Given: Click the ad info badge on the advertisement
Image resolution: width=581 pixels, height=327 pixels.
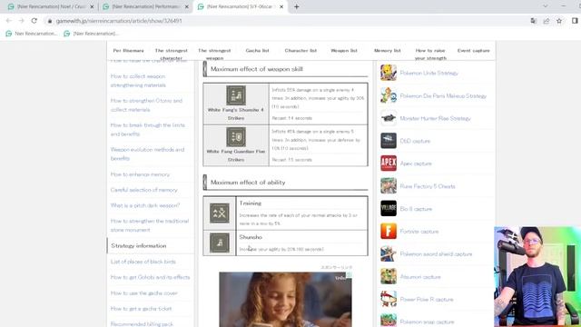Looking at the screenshot, I should point(349,275).
